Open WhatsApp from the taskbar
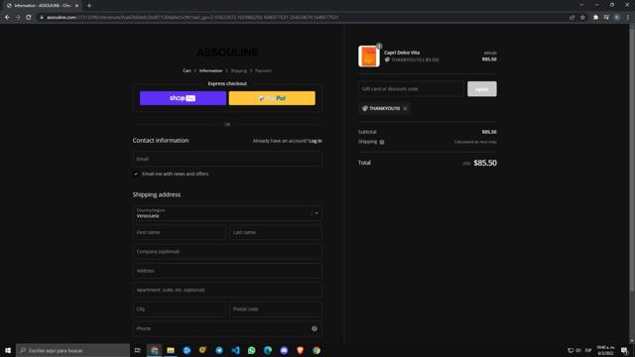 (251, 350)
